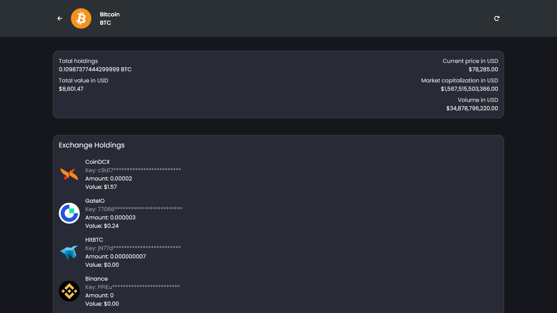
Task: Click the Market capitalization in USD label
Action: tap(460, 80)
